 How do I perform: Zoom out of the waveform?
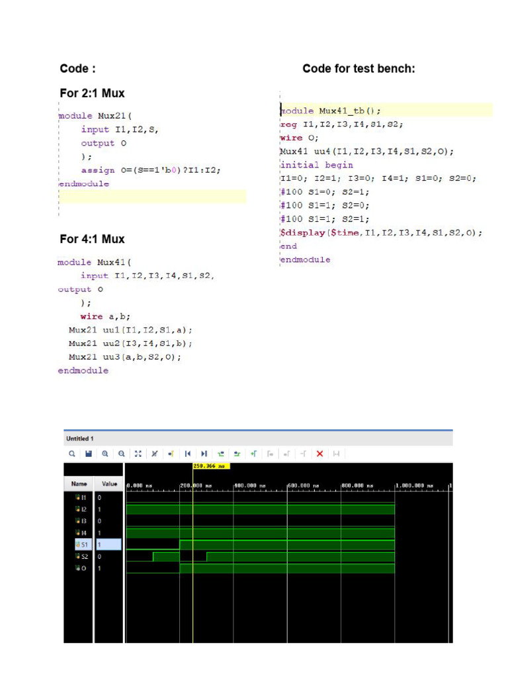pos(122,454)
